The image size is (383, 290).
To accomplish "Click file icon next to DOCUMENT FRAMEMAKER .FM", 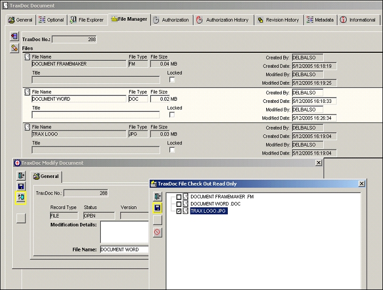I will (186, 197).
